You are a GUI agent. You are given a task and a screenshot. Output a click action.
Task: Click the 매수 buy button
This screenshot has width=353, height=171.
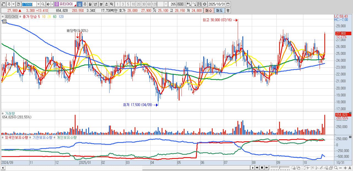click(x=209, y=10)
